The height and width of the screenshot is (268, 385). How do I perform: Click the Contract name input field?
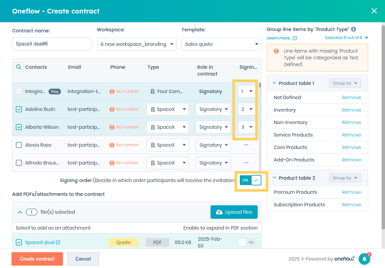click(x=52, y=44)
